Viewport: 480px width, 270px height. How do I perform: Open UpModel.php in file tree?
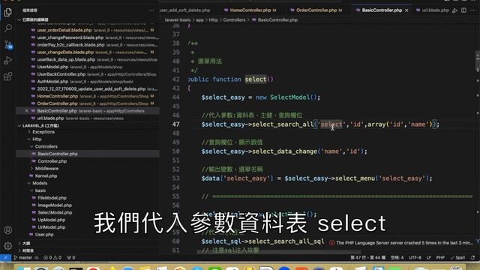point(52,220)
